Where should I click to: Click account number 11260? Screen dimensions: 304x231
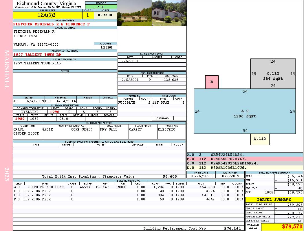[x=106, y=47]
